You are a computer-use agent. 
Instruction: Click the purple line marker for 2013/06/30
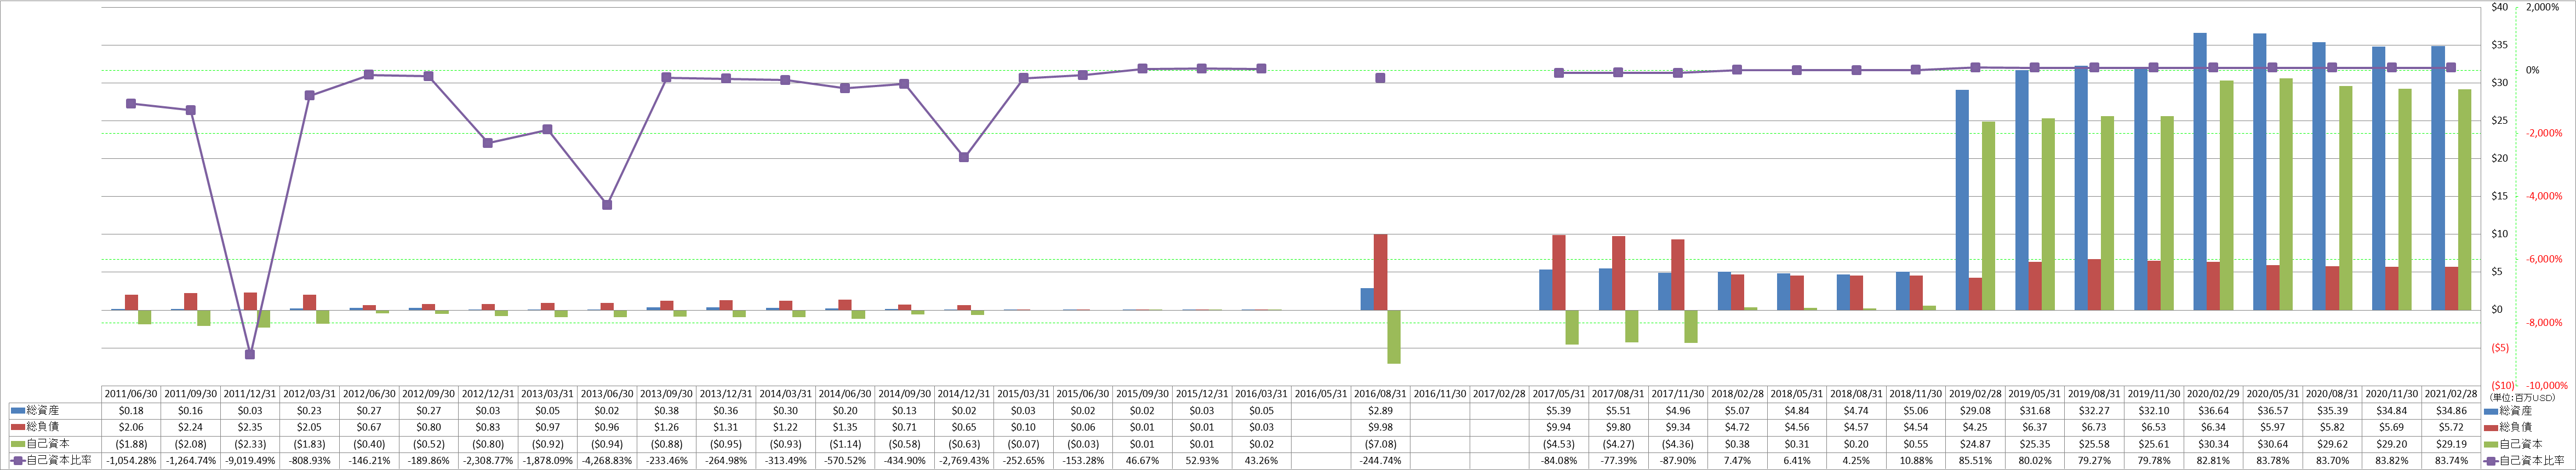point(607,204)
